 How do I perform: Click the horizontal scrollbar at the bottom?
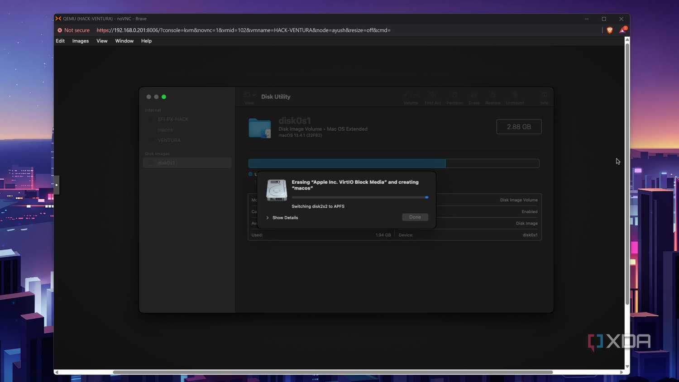click(333, 372)
